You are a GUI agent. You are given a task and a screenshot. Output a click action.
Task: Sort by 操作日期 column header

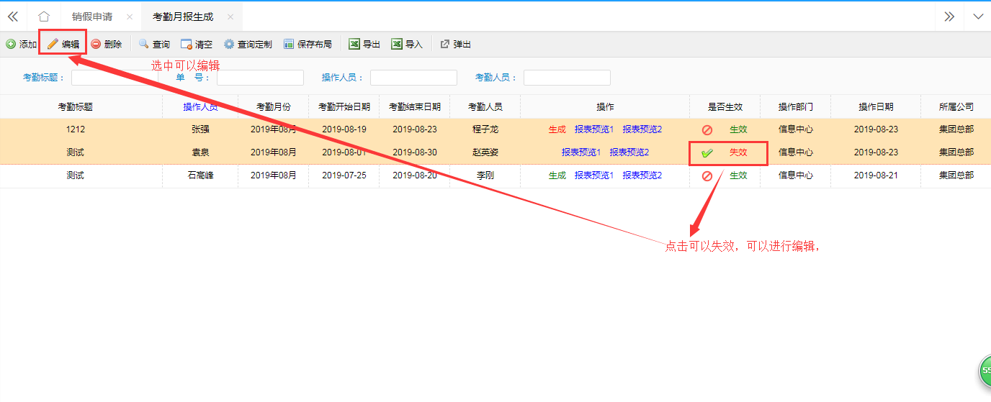tap(876, 106)
